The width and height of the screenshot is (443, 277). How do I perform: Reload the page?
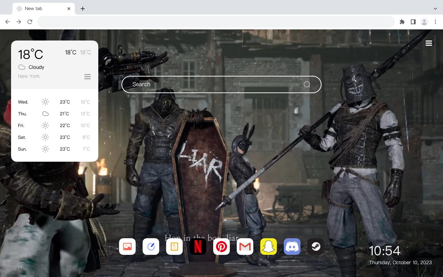point(30,22)
